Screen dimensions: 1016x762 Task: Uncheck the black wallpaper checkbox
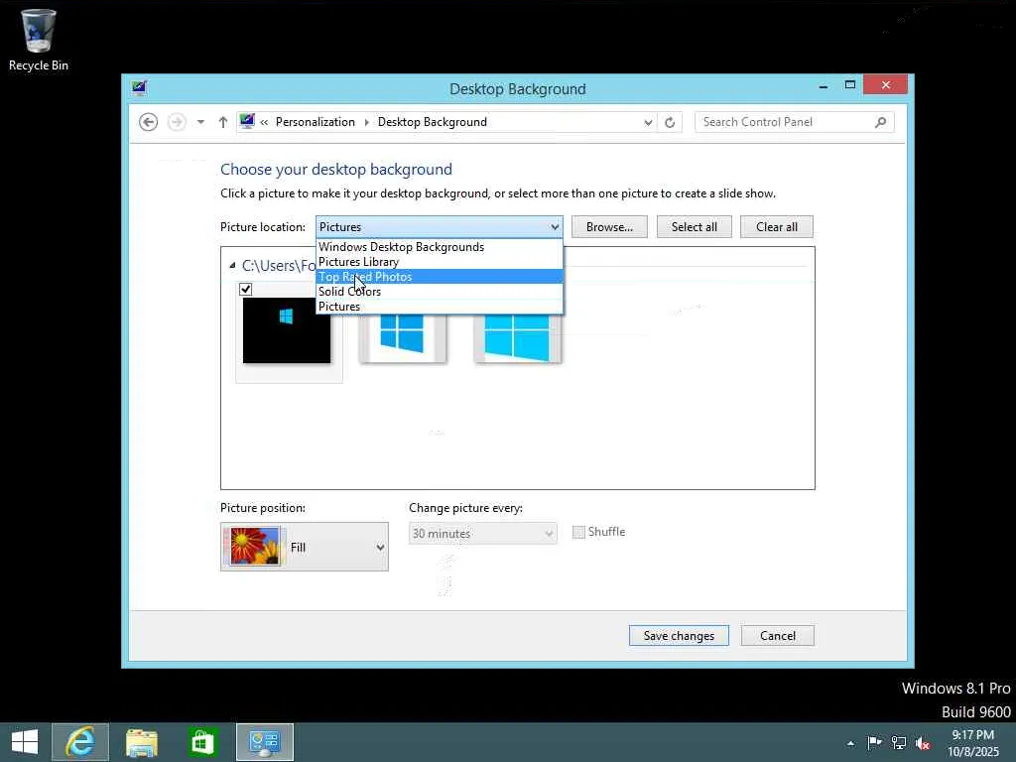pos(246,289)
